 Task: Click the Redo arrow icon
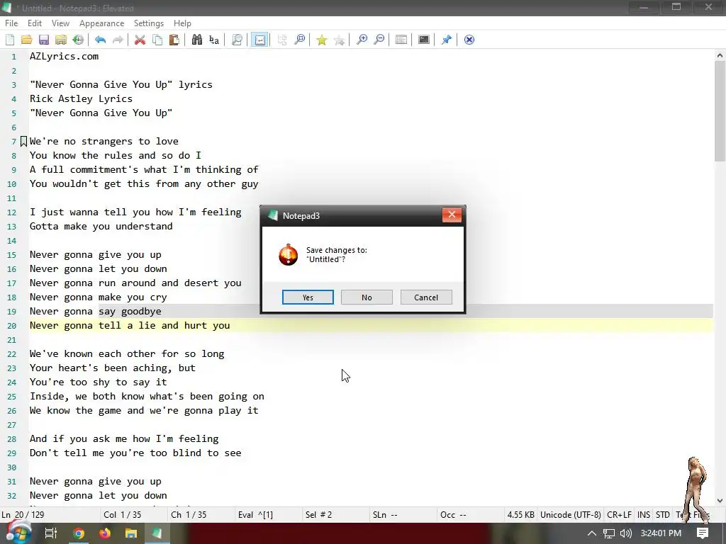pyautogui.click(x=118, y=40)
